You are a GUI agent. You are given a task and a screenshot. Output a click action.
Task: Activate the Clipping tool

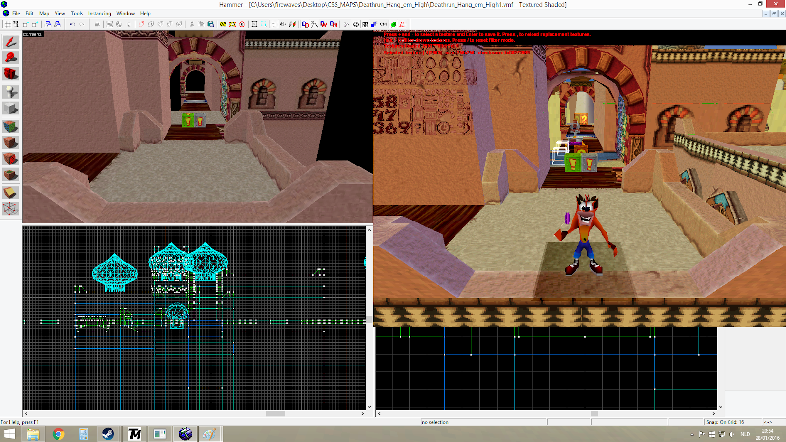(x=11, y=193)
